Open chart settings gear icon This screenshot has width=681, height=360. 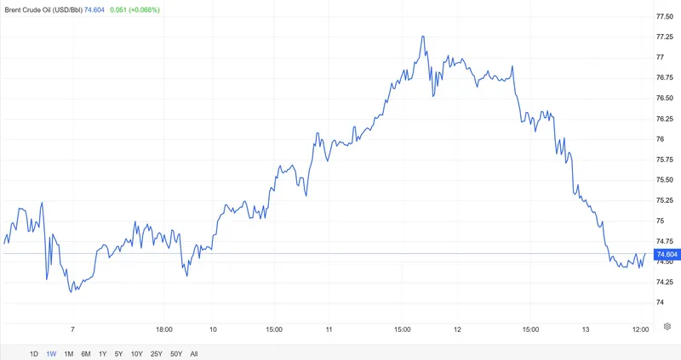667,327
